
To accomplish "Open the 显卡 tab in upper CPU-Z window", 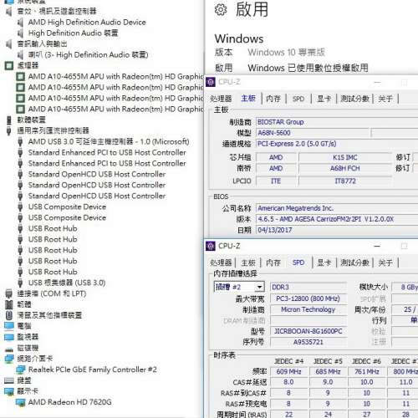I will coord(324,99).
